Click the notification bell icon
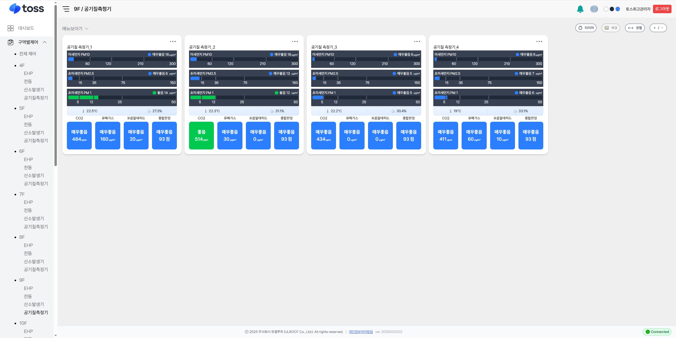The image size is (676, 338). [580, 9]
